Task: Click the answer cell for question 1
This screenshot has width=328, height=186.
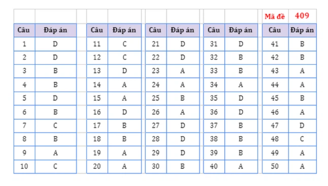Action: (x=56, y=44)
